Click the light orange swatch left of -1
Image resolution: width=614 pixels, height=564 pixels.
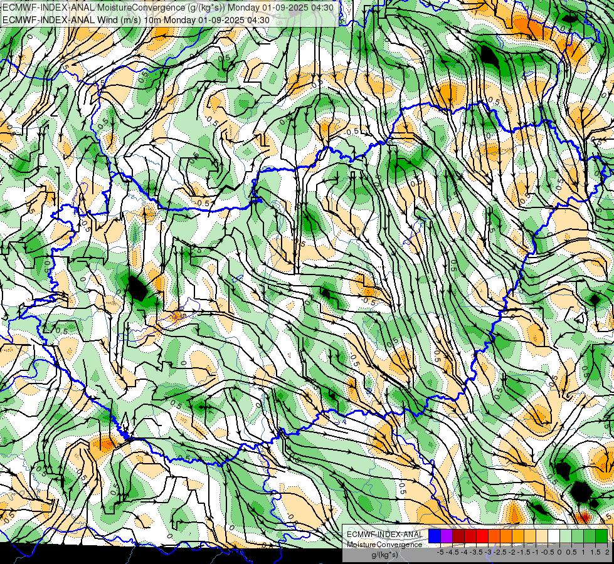click(x=530, y=536)
